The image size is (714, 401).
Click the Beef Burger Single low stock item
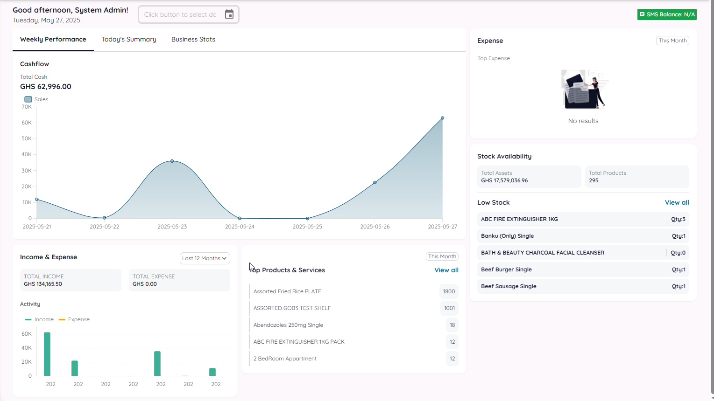(x=583, y=270)
